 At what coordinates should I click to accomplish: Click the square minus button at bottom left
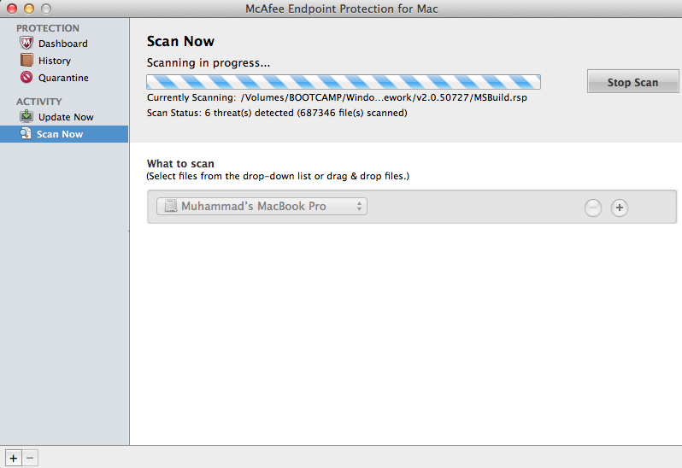(x=30, y=458)
